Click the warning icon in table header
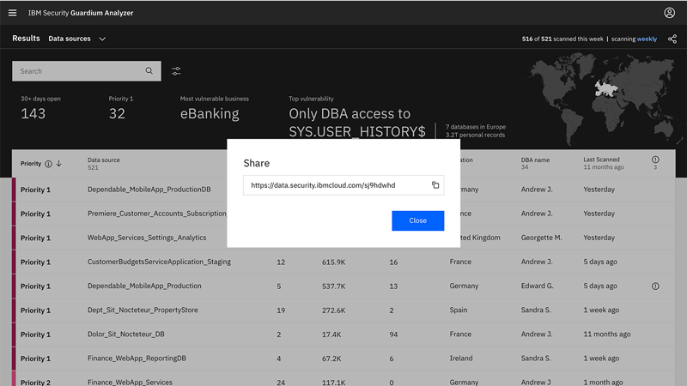 [655, 160]
